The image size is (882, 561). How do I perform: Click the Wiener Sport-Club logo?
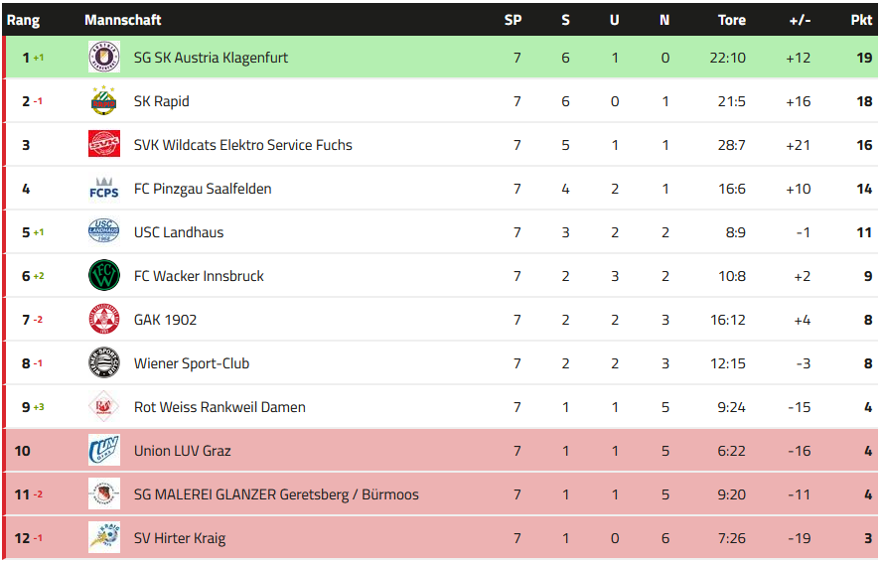[x=104, y=363]
